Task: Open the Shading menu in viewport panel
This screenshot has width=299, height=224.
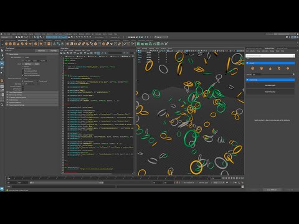Action: pos(145,49)
